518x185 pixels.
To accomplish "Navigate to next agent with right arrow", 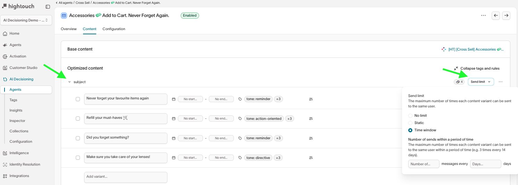I will 506,16.
